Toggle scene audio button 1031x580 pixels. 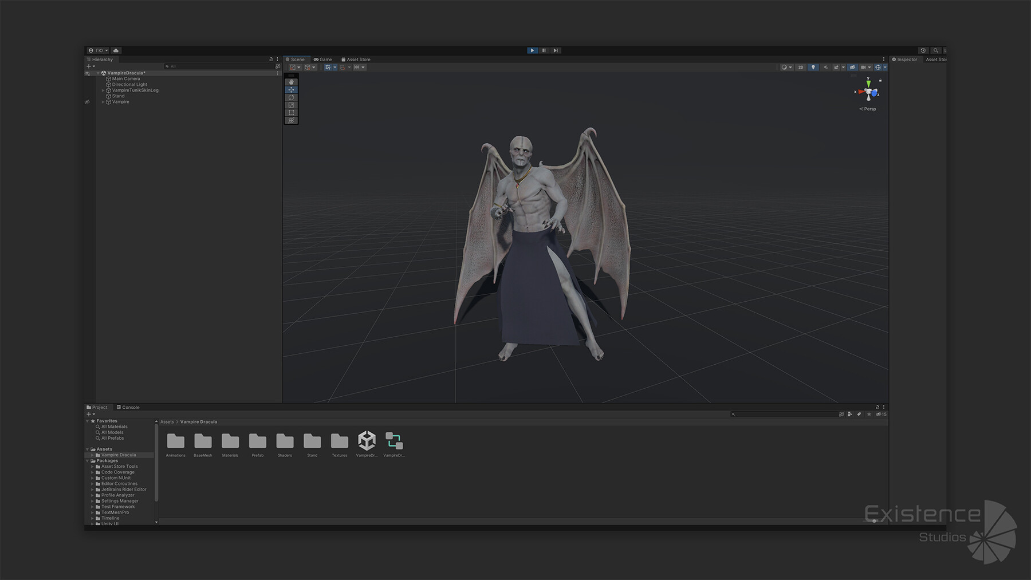(825, 67)
